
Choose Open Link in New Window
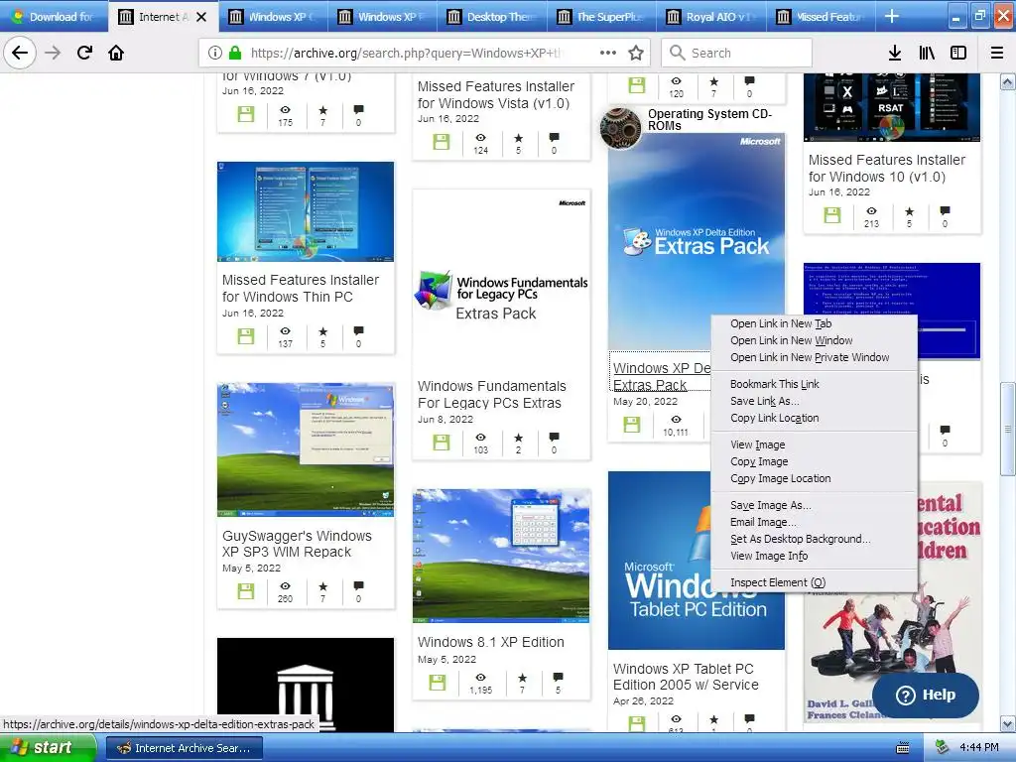click(x=814, y=340)
